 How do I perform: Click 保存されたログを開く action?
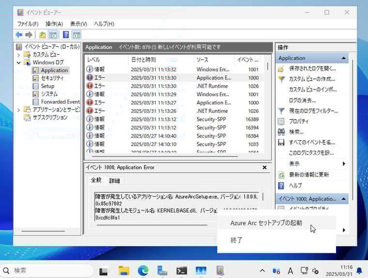tap(312, 69)
